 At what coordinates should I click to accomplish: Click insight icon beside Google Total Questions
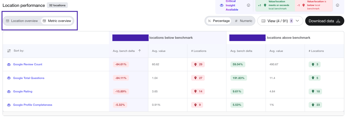9,78
